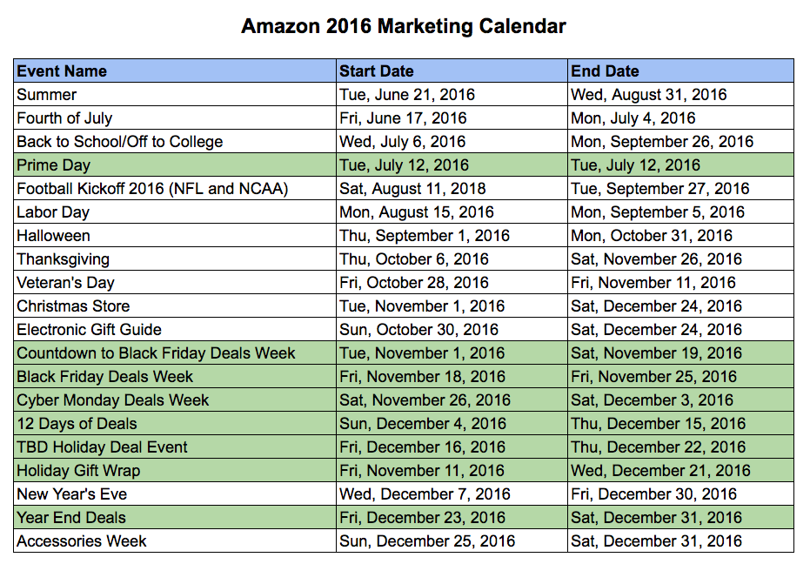Screen dimensions: 810x564
Task: Click the Thanksgiving event cell
Action: coord(175,259)
